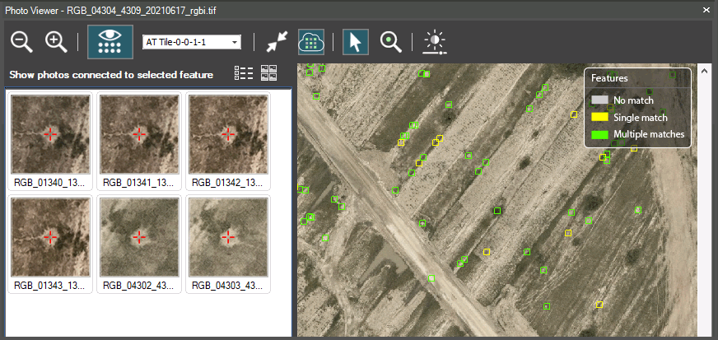The height and width of the screenshot is (340, 718).
Task: Click the green Multiple matches legend swatch
Action: [600, 133]
